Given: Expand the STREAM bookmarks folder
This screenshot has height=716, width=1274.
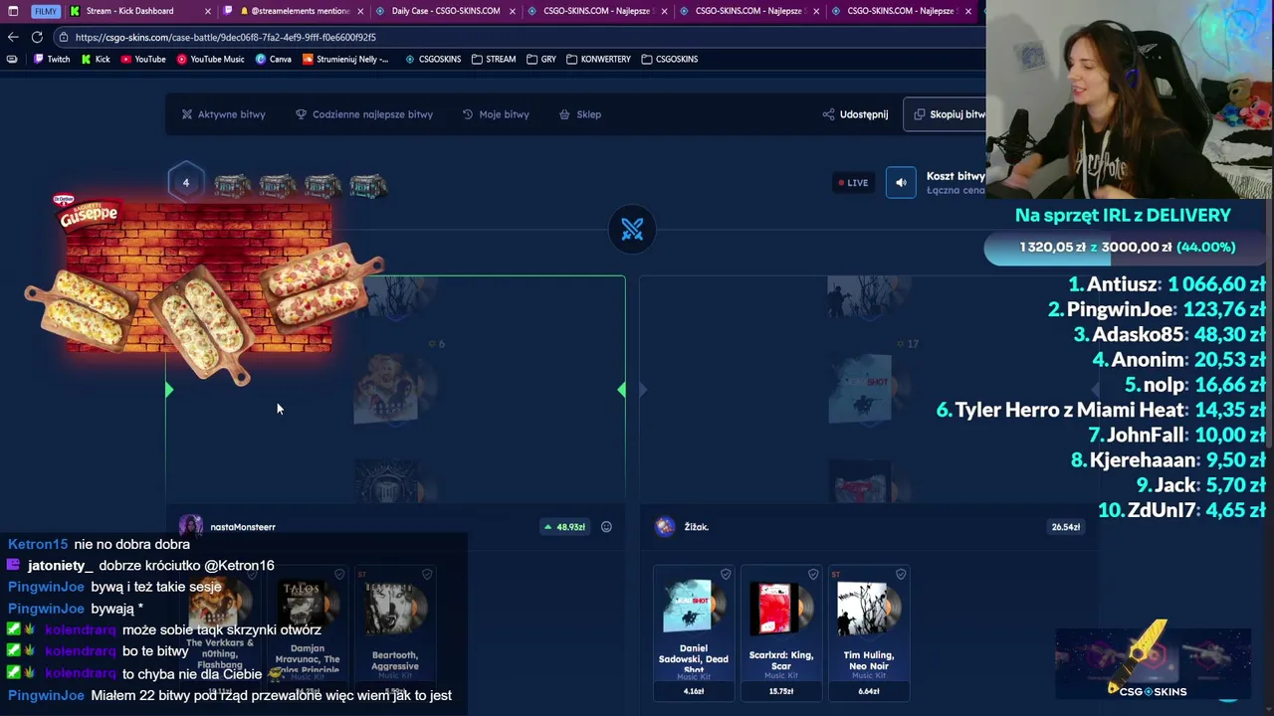Looking at the screenshot, I should pyautogui.click(x=494, y=59).
